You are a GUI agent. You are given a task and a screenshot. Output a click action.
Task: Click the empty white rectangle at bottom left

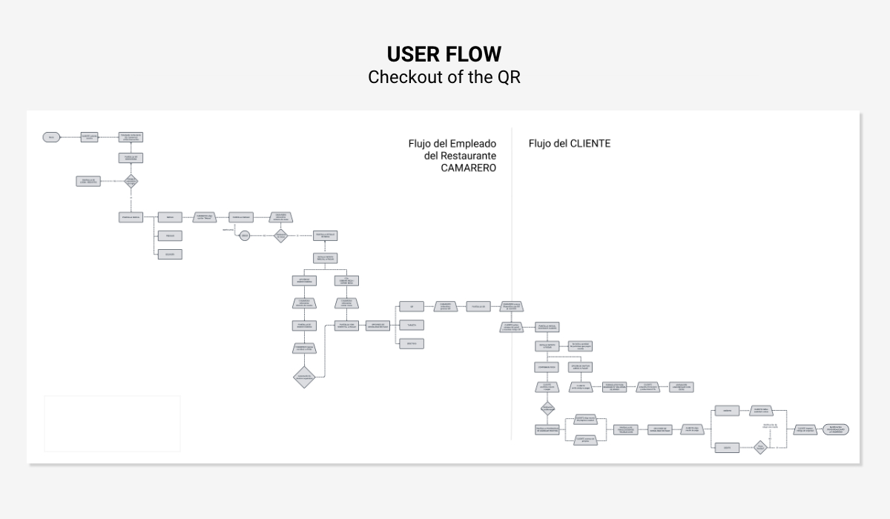pyautogui.click(x=112, y=423)
